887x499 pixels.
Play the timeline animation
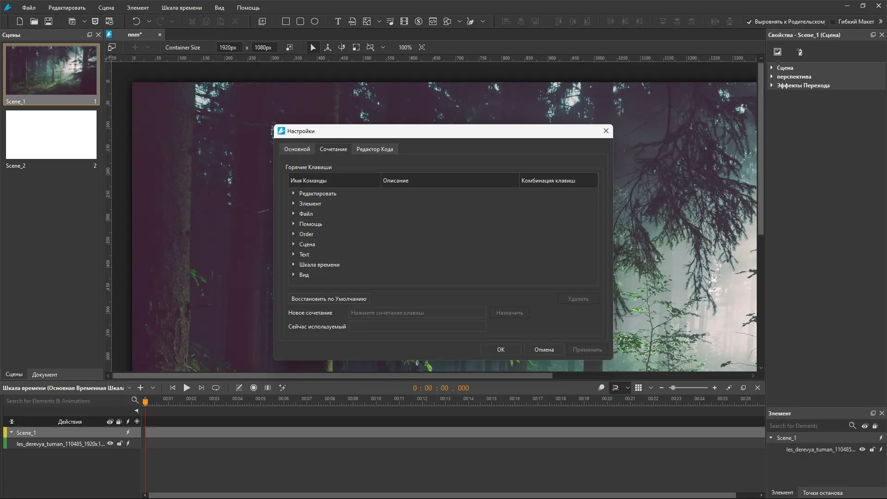point(187,388)
